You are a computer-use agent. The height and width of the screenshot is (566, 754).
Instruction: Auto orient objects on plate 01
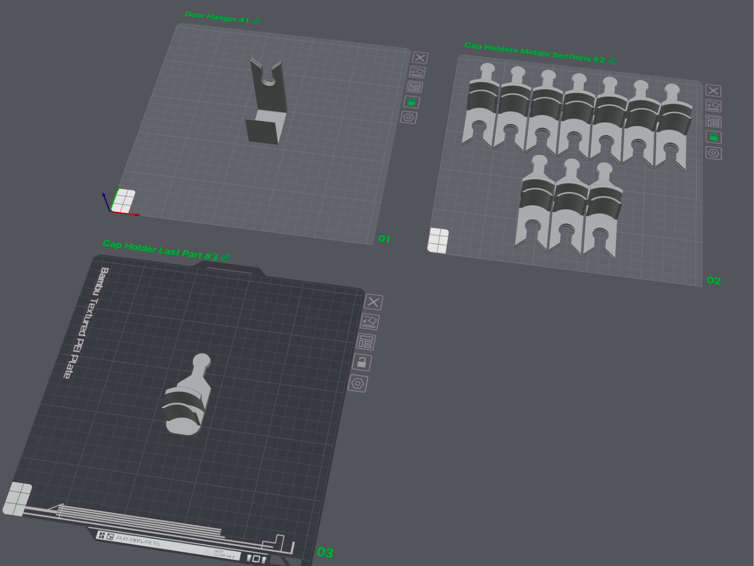click(417, 72)
